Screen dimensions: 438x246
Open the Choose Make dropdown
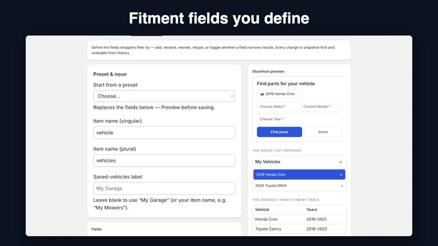(278, 107)
